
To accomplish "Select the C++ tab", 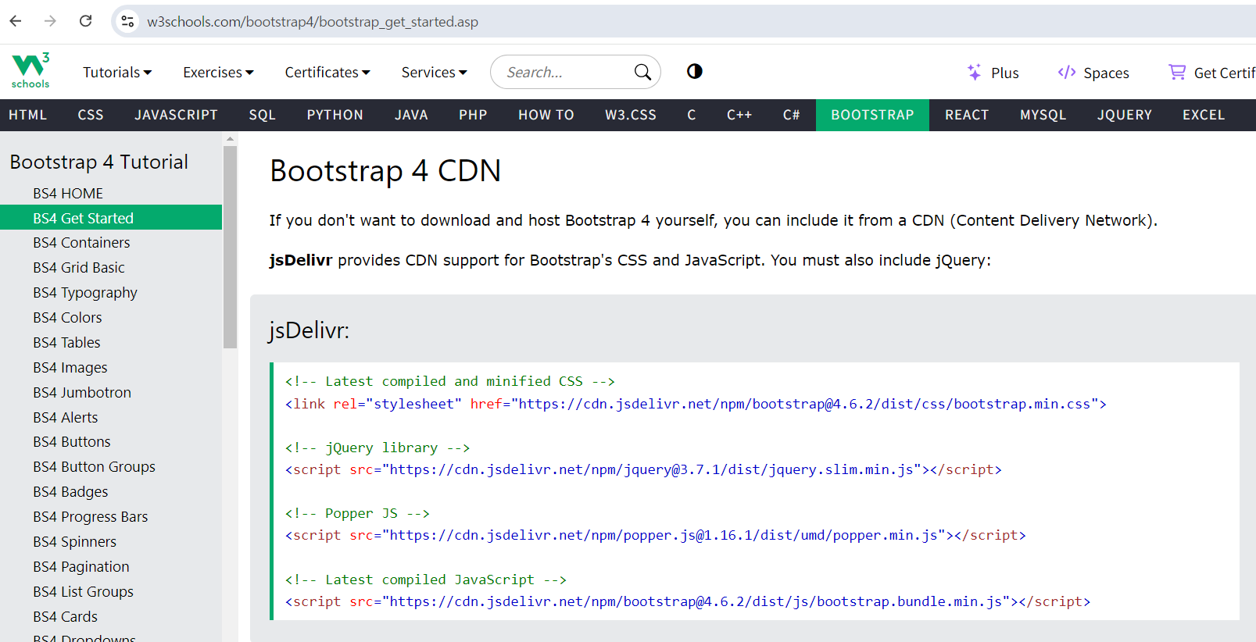I will (739, 115).
